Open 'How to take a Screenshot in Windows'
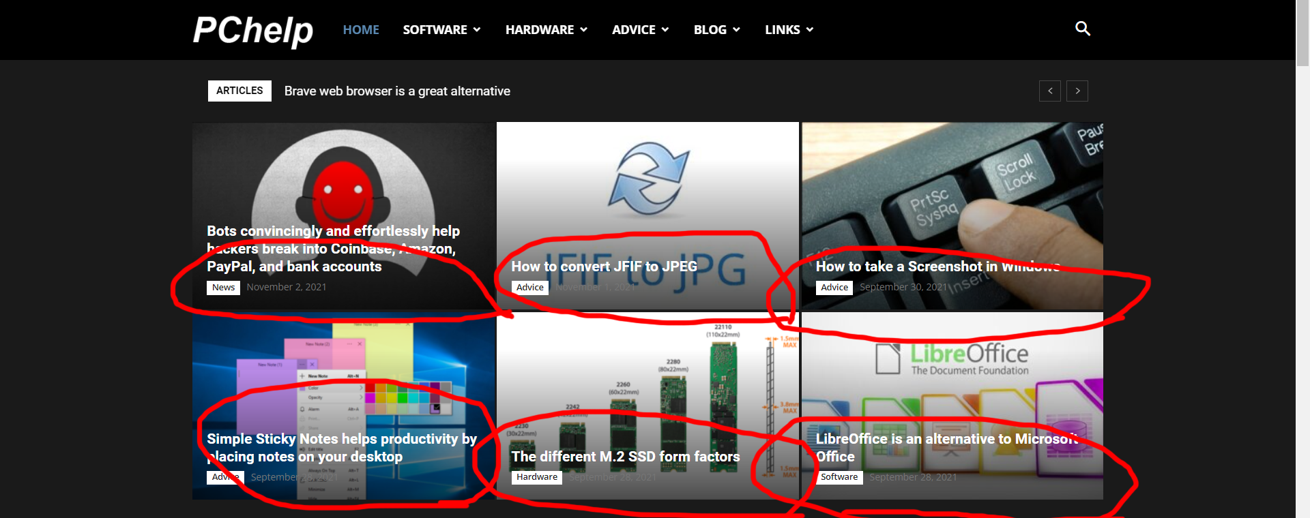This screenshot has height=518, width=1310. click(937, 266)
